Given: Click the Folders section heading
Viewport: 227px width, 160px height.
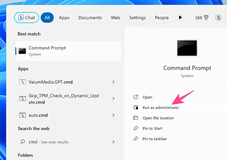Looking at the screenshot, I should [25, 155].
